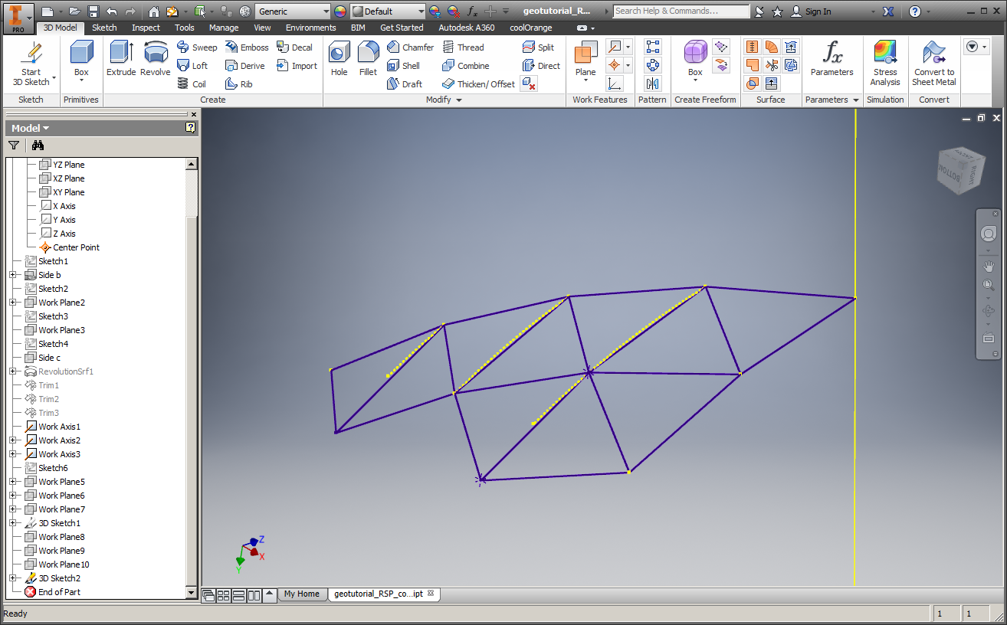
Task: Click the Import tool
Action: point(297,66)
